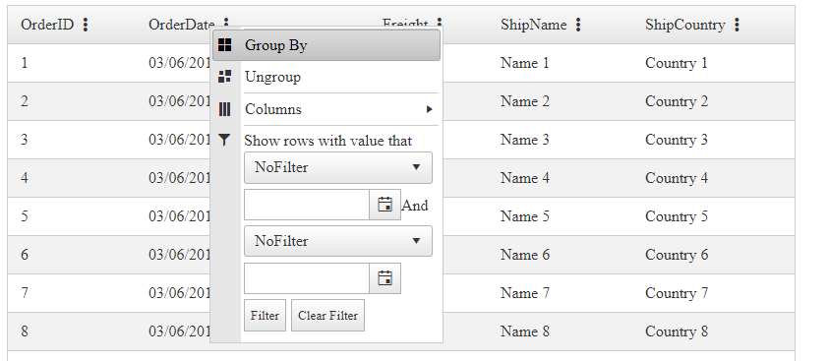
Task: Click the funnel filter icon
Action: [x=224, y=140]
